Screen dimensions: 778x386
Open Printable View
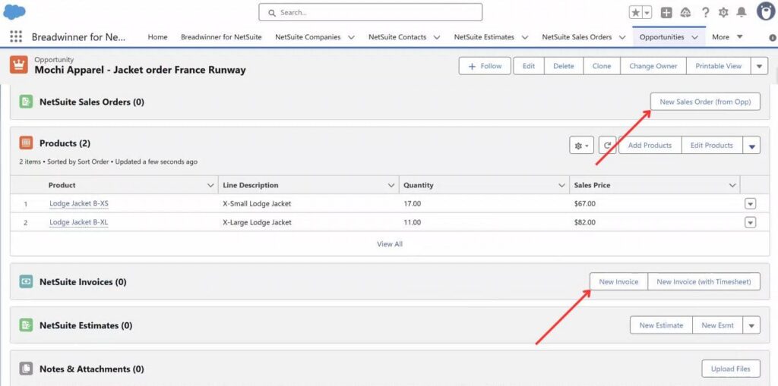point(719,66)
